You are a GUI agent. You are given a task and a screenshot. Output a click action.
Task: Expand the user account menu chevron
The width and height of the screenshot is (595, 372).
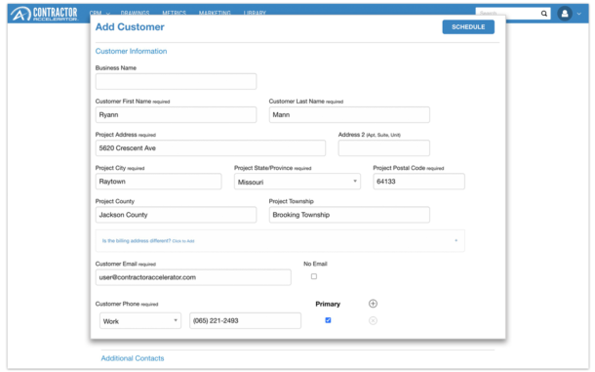pyautogui.click(x=579, y=14)
